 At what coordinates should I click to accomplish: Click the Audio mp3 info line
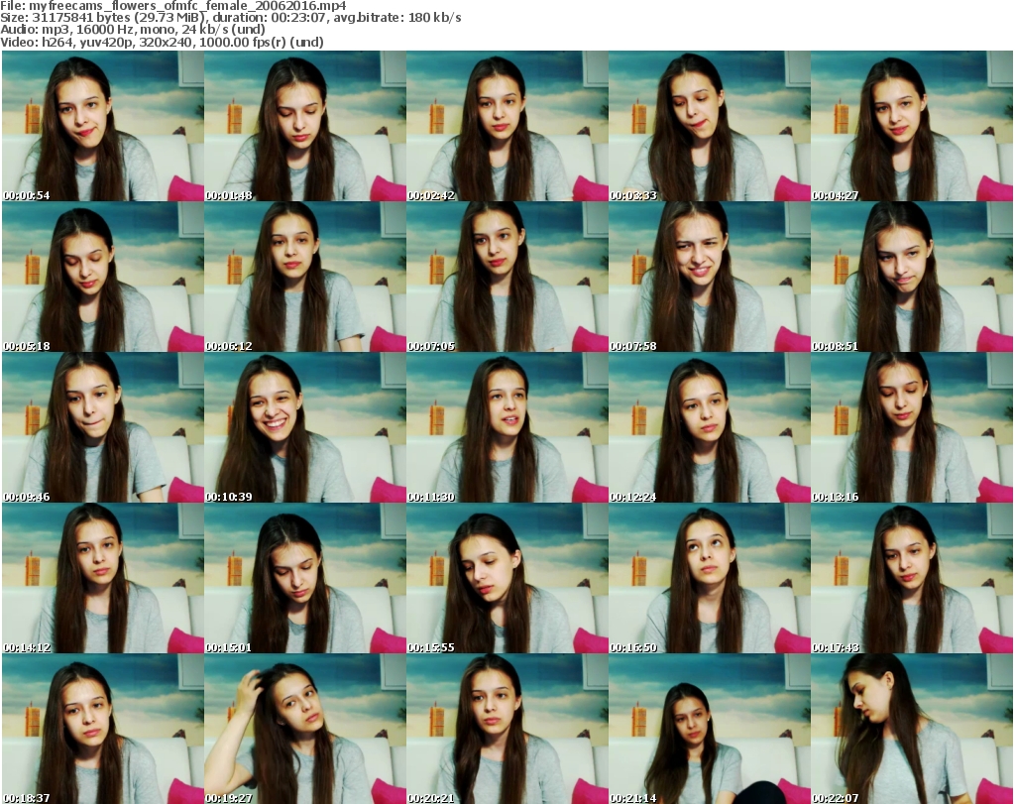click(x=133, y=30)
